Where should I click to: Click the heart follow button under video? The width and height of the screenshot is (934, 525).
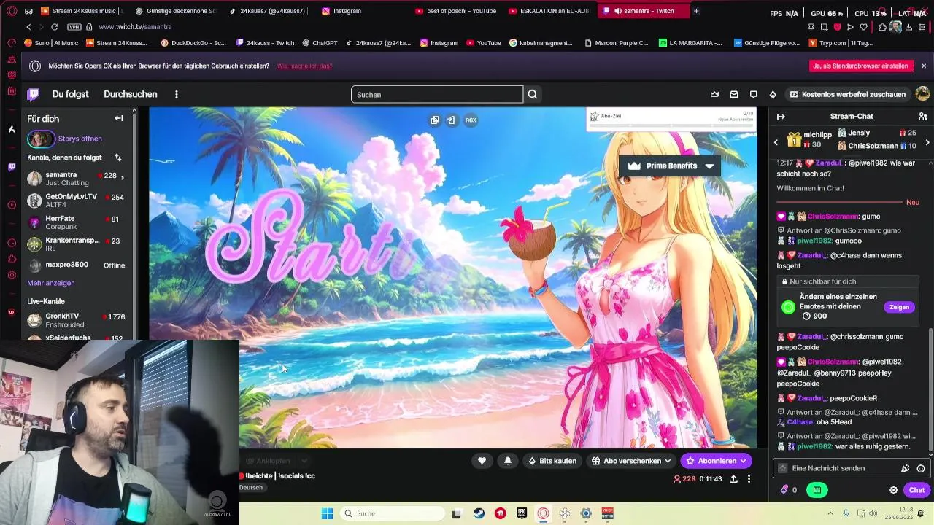click(x=482, y=461)
